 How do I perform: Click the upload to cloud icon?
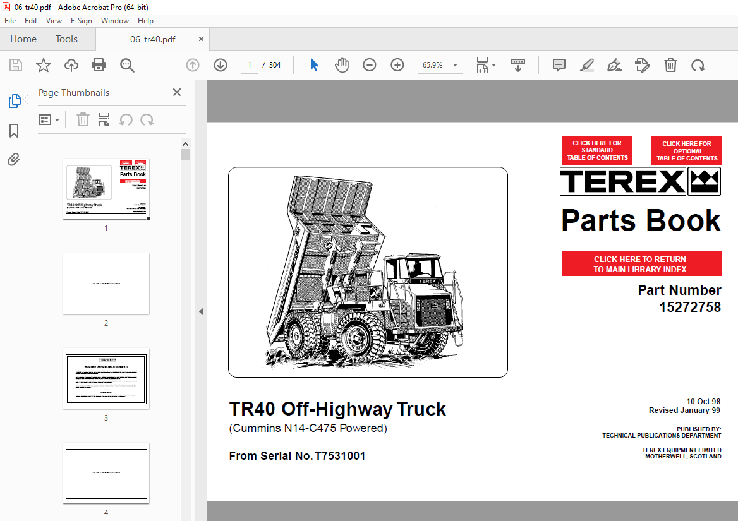click(71, 65)
